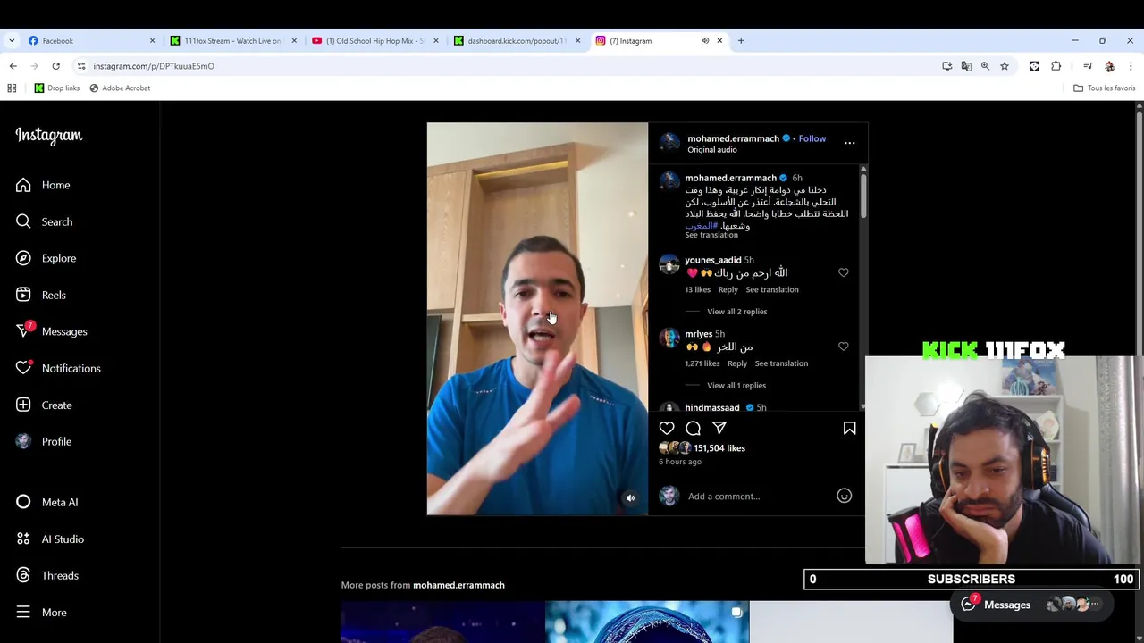Click the 6 hours ago timestamp

tap(680, 462)
